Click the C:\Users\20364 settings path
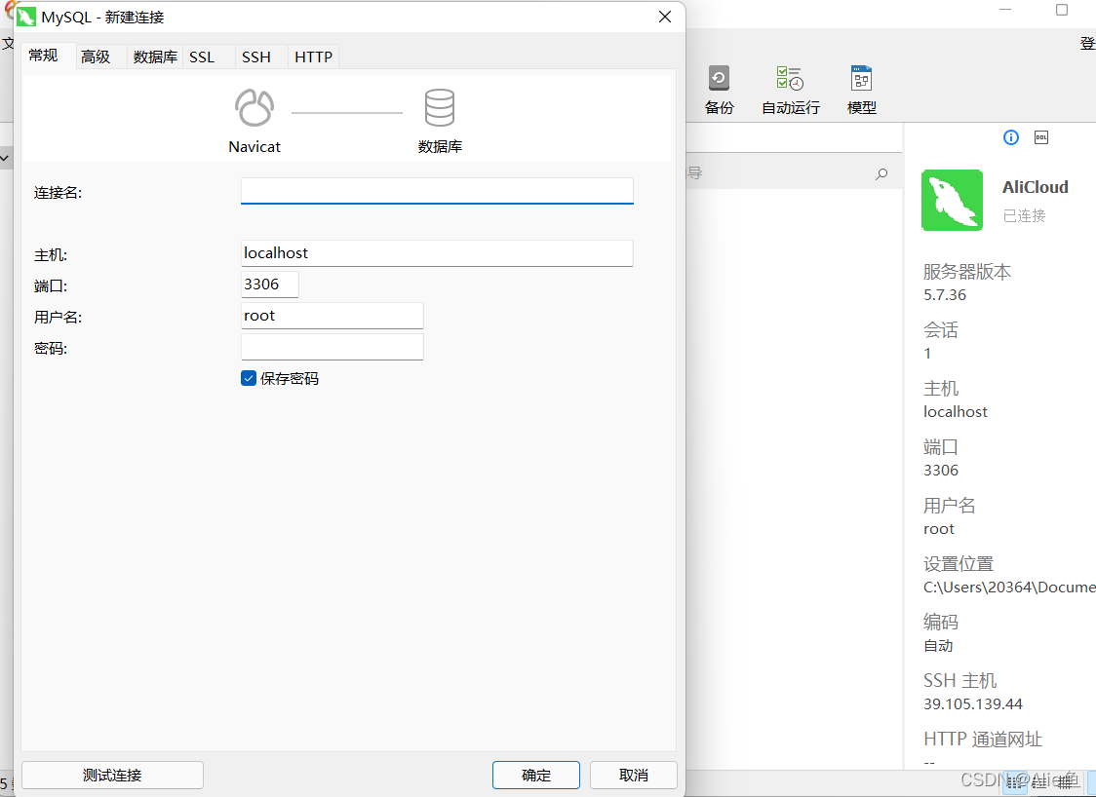Image resolution: width=1096 pixels, height=797 pixels. (x=1009, y=588)
